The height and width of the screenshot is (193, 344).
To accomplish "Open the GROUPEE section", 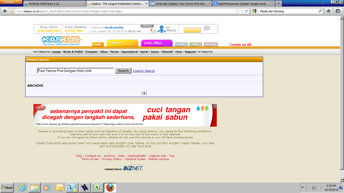I will 210,44.
